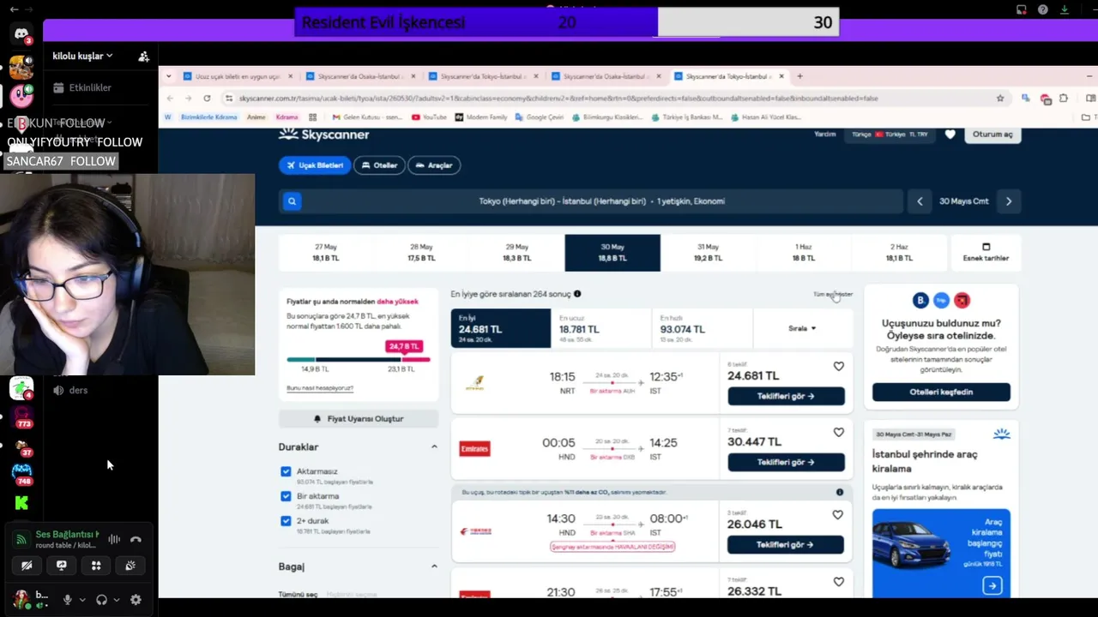Click the Oturum aç button
Image resolution: width=1098 pixels, height=617 pixels.
pyautogui.click(x=992, y=135)
